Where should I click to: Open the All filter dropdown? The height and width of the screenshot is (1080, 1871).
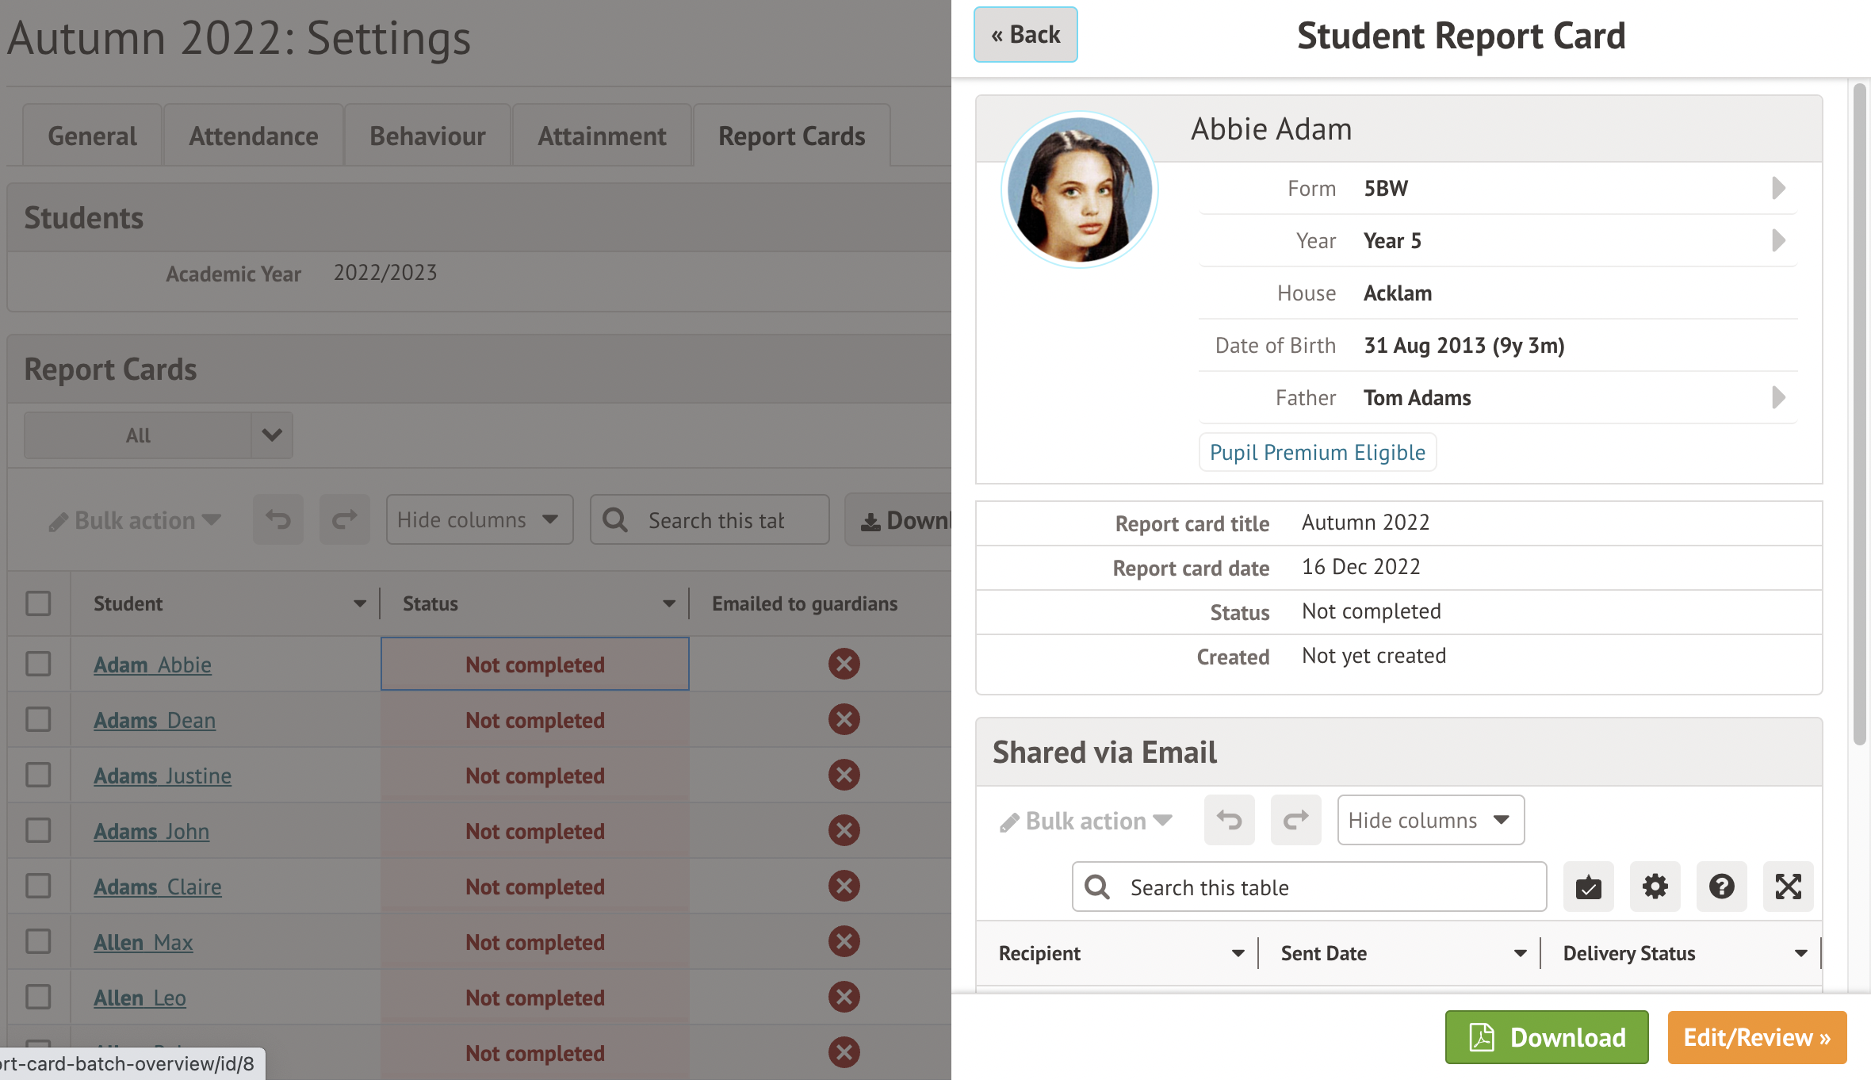159,435
